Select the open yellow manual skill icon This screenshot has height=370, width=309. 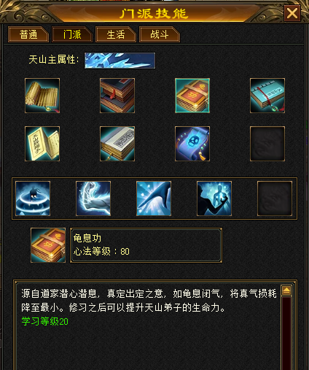pyautogui.click(x=42, y=144)
